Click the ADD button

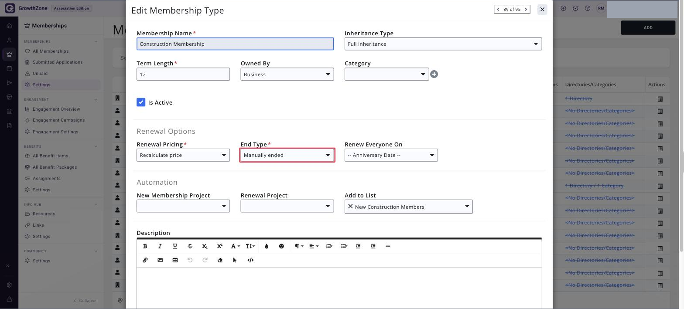tap(648, 28)
